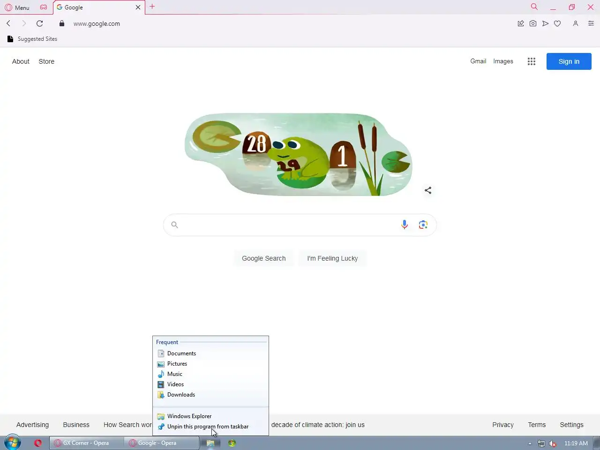The height and width of the screenshot is (450, 600).
Task: Click the pinned Opera GX taskbar icon
Action: point(38,443)
